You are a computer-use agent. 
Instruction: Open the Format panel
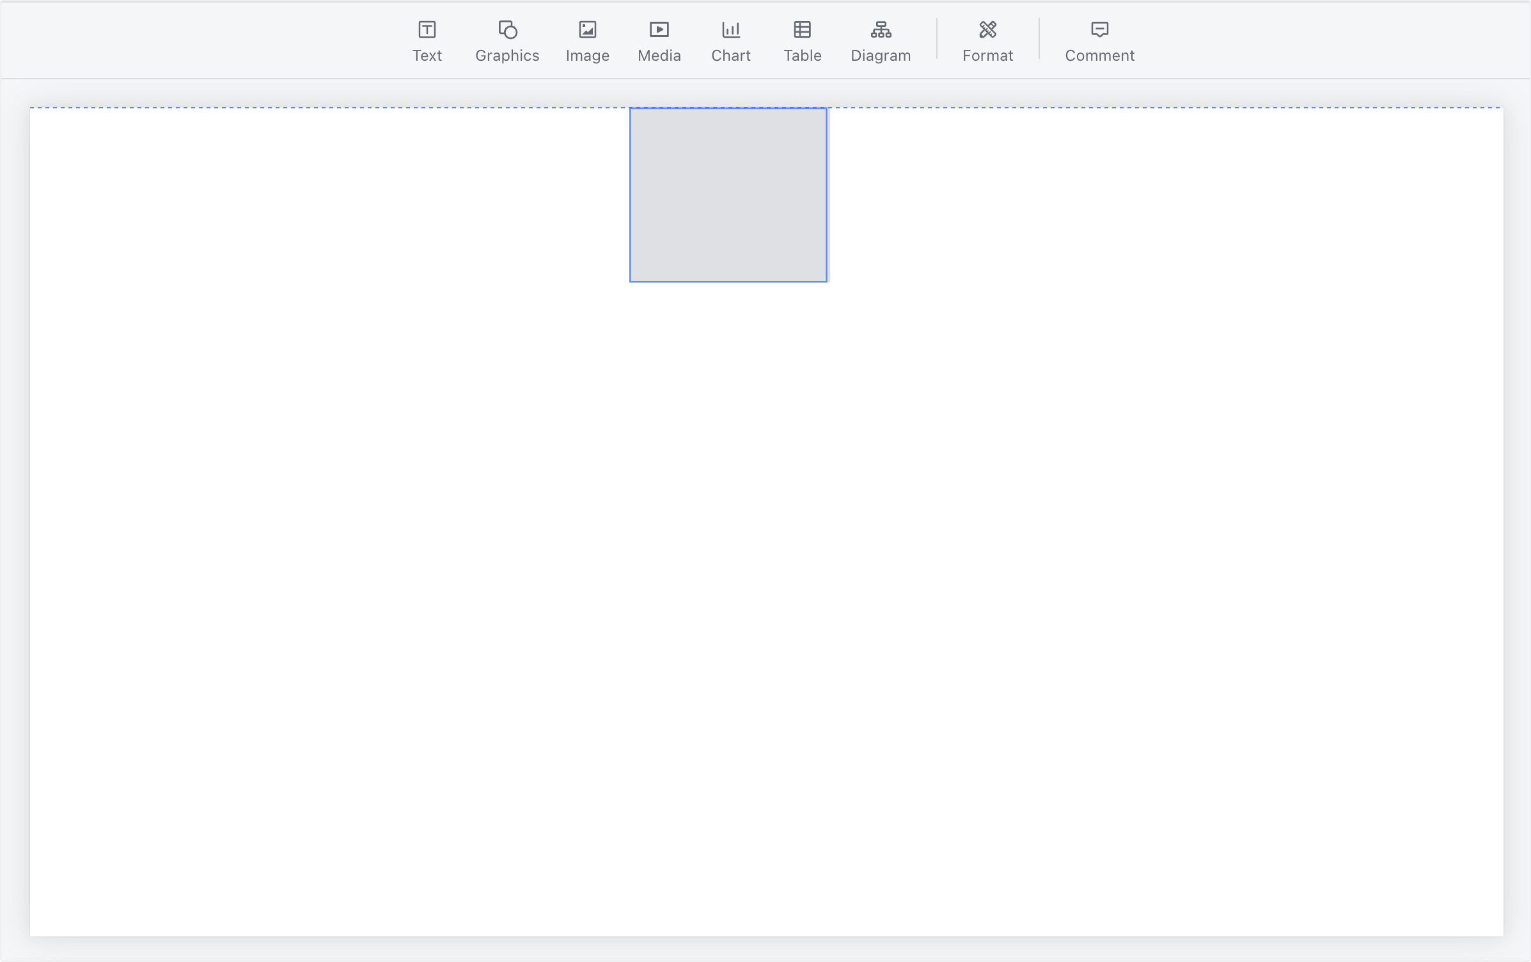coord(987,55)
